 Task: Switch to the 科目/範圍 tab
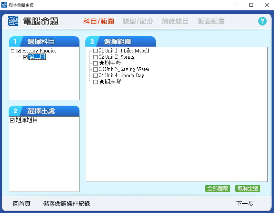(98, 21)
